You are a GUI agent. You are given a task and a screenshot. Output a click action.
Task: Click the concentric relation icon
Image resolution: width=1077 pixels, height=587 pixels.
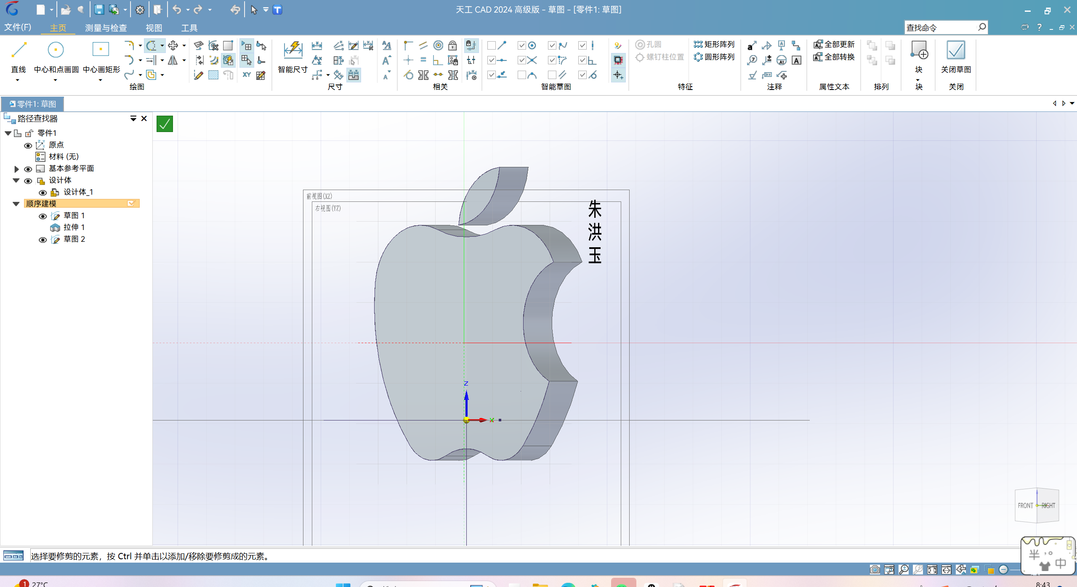tap(438, 45)
